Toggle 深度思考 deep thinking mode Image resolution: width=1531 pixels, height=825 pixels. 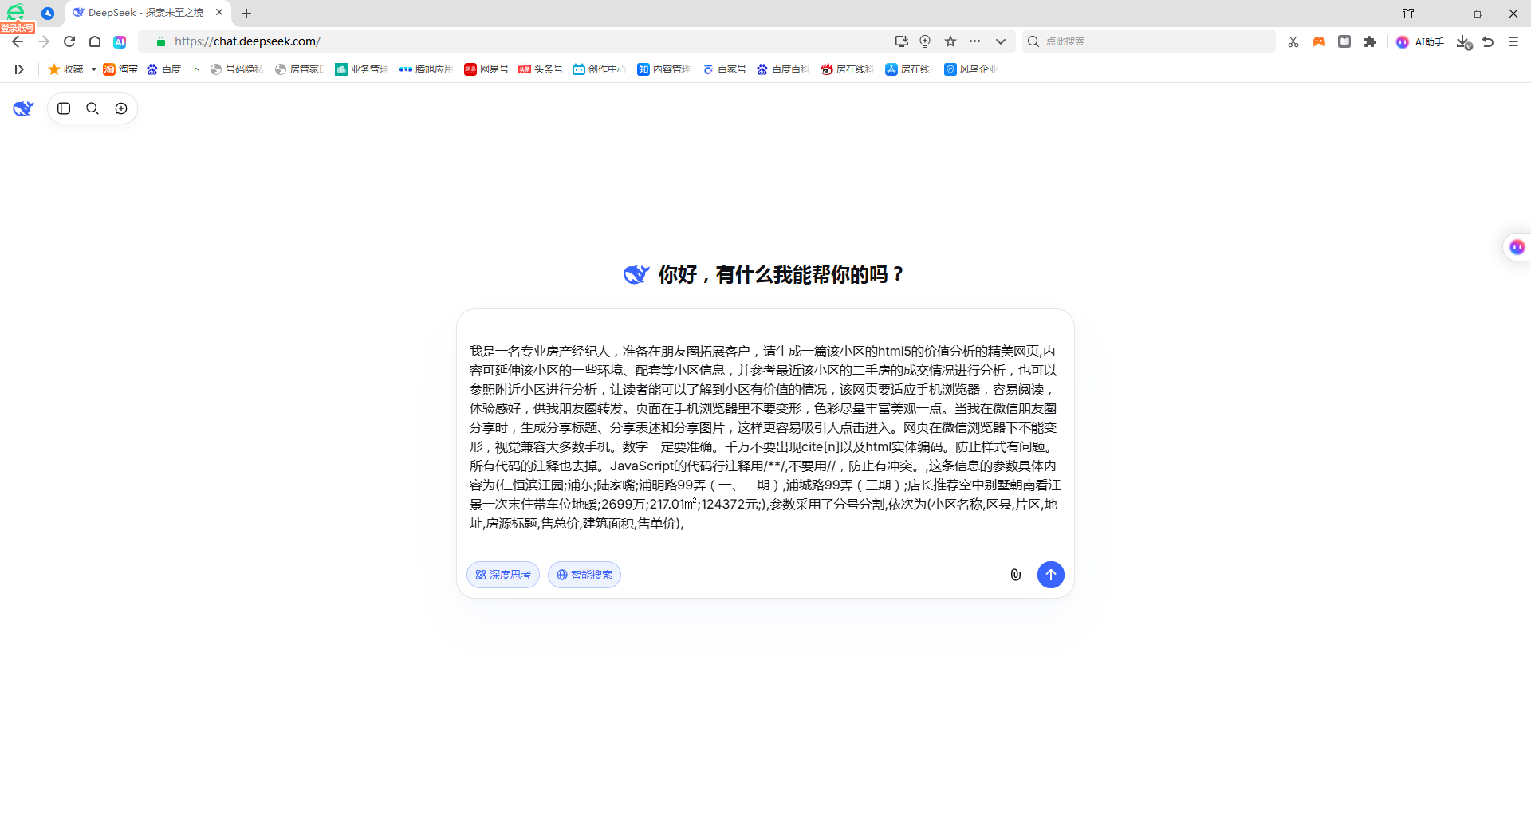pos(503,575)
